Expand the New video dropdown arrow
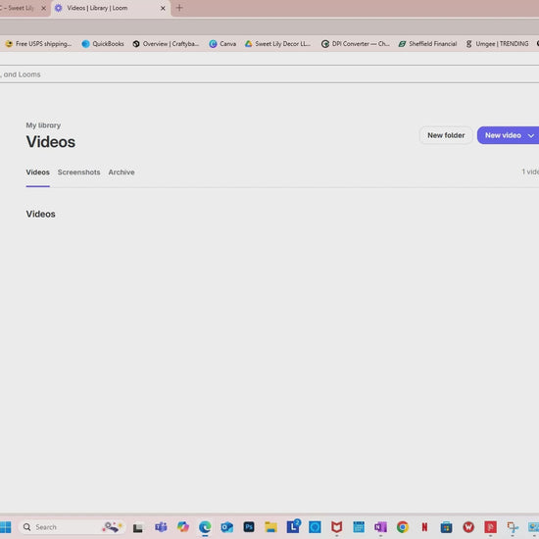This screenshot has width=539, height=539. click(x=531, y=135)
